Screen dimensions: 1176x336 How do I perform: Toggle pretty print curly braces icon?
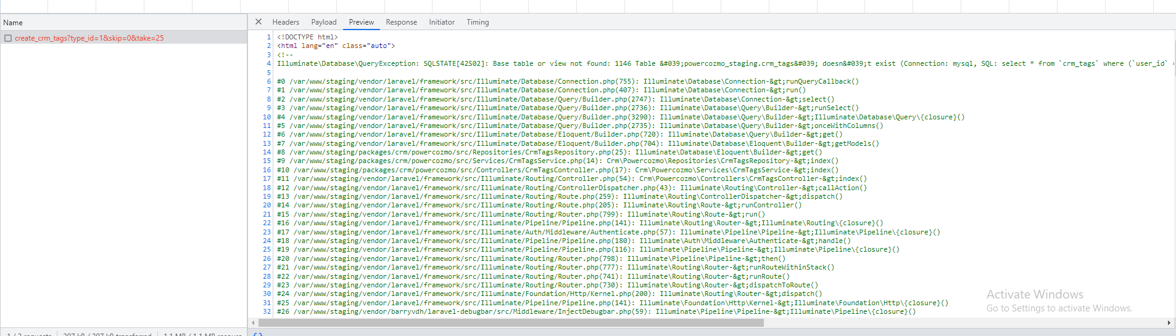(x=258, y=334)
